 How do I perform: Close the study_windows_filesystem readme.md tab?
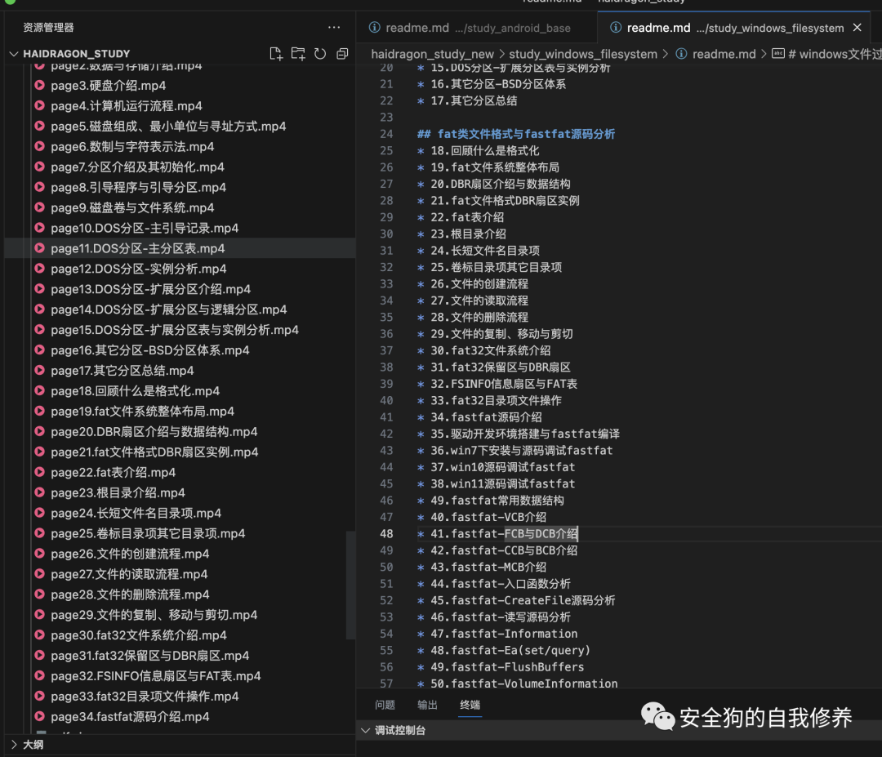(857, 28)
